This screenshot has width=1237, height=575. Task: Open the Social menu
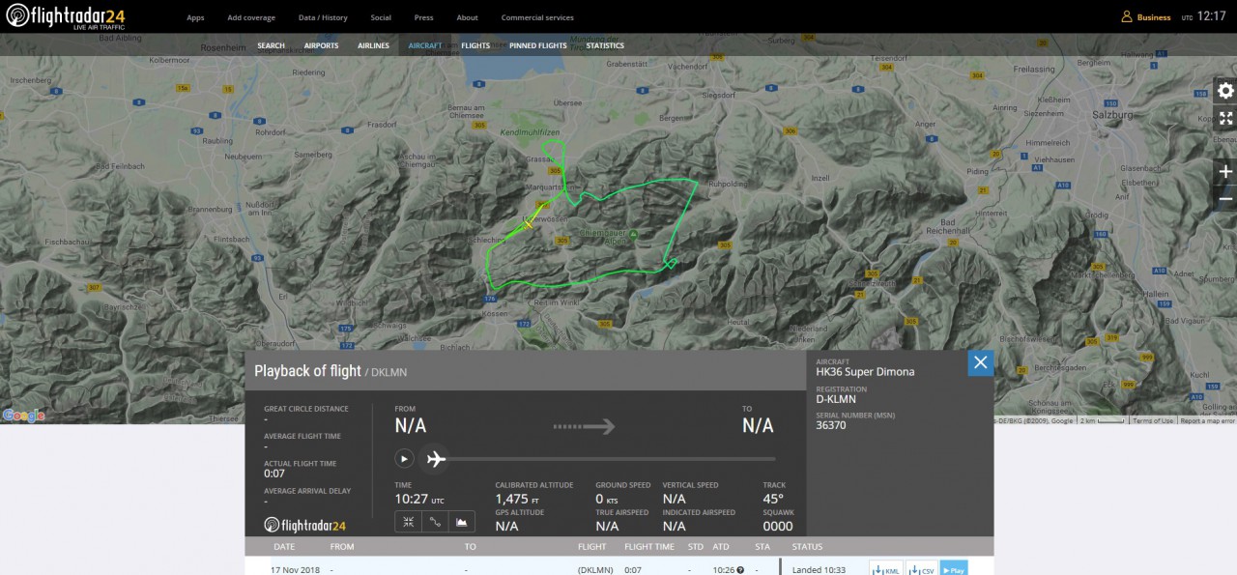coord(381,17)
